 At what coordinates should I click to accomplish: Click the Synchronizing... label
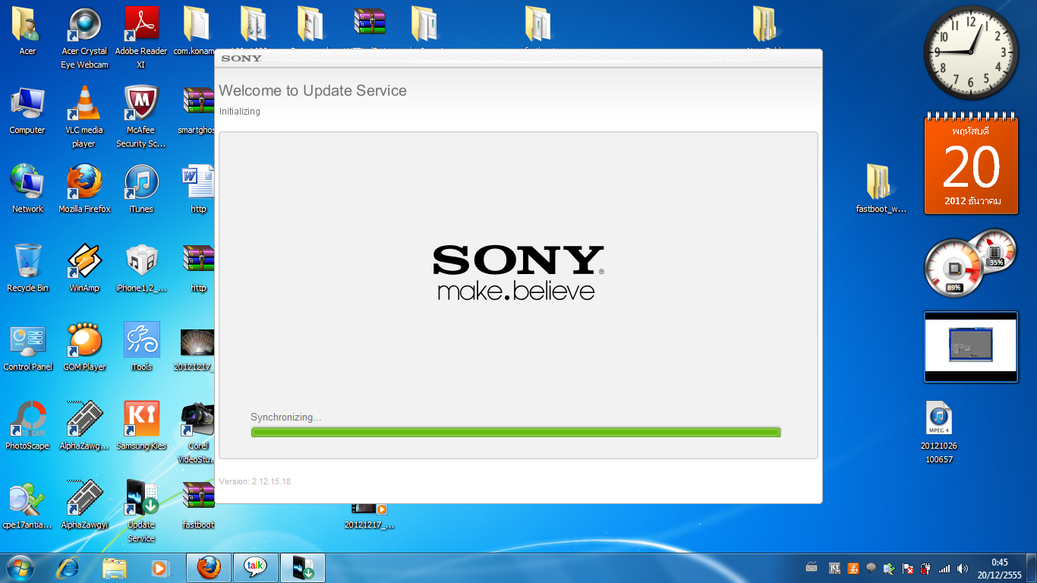(286, 418)
